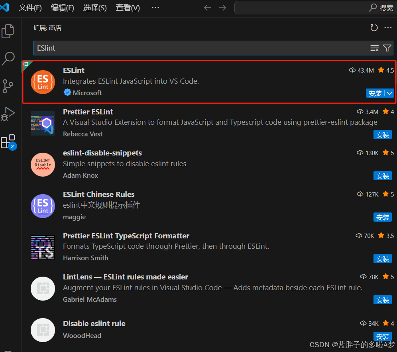Viewport: 397px width, 352px height.
Task: Open the Search view in activity bar
Action: tap(8, 59)
